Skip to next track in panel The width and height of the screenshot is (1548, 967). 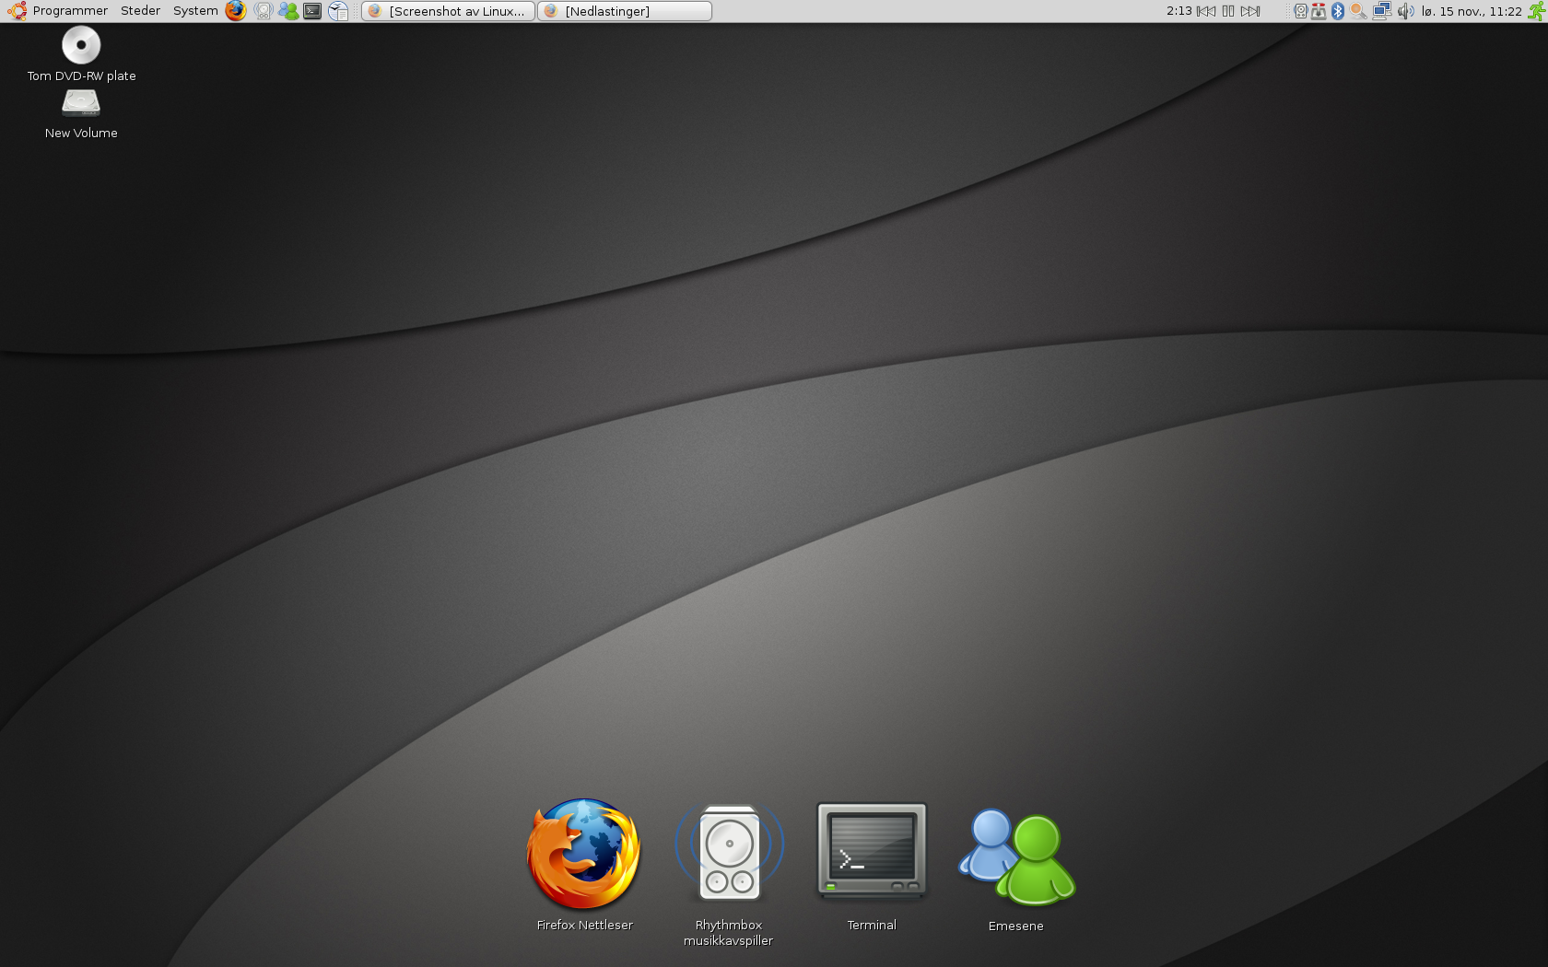click(x=1250, y=11)
